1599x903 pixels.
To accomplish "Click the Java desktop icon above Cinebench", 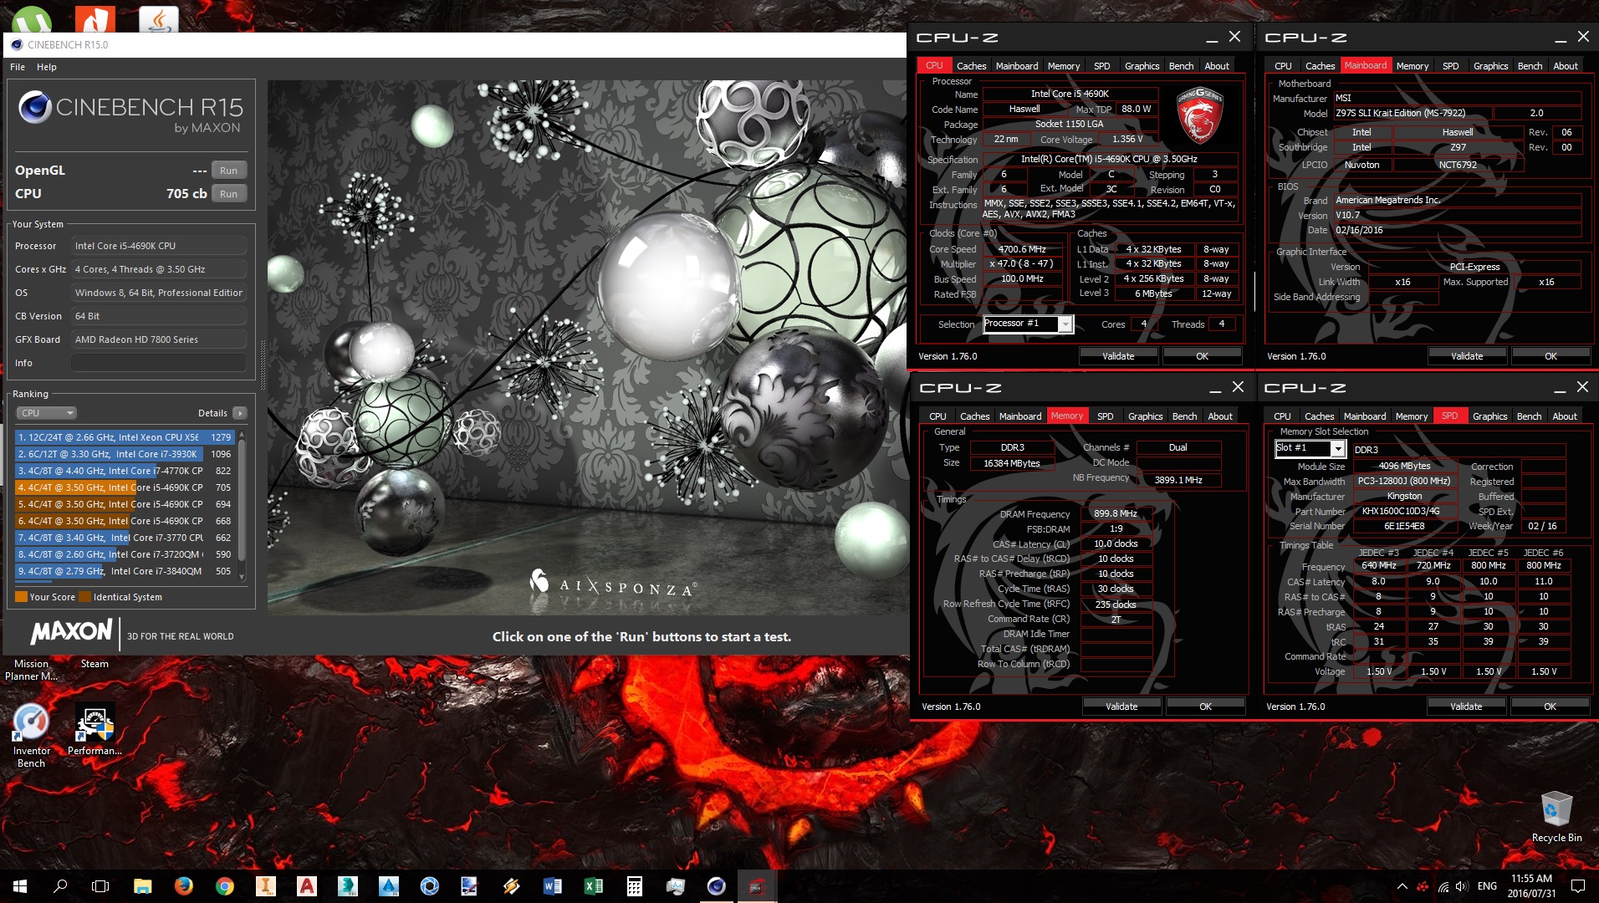I will pyautogui.click(x=158, y=18).
